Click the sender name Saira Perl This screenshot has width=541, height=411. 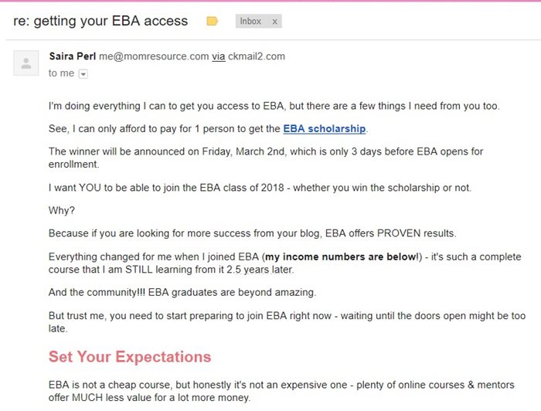tap(73, 56)
